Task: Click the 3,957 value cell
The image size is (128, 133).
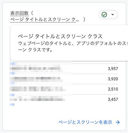Action: tap(113, 69)
